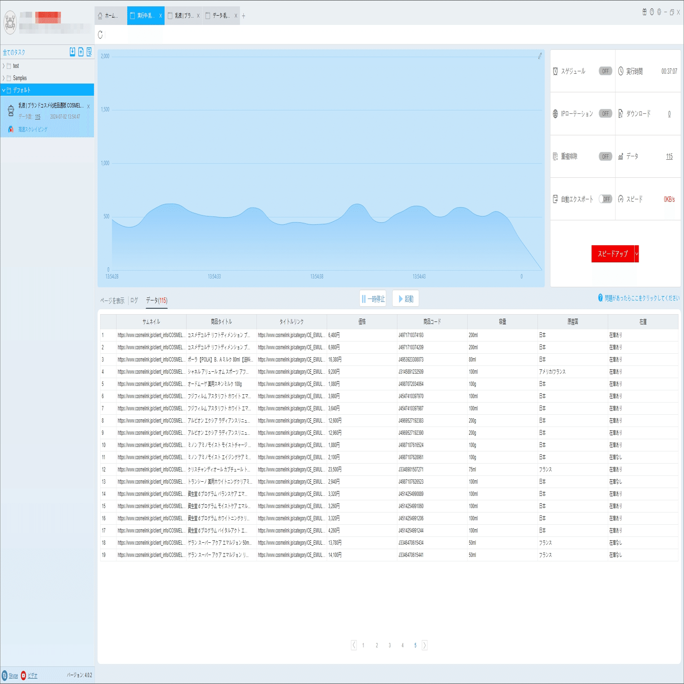Turn on the 自動エクスポート switch
This screenshot has width=684, height=684.
(605, 199)
